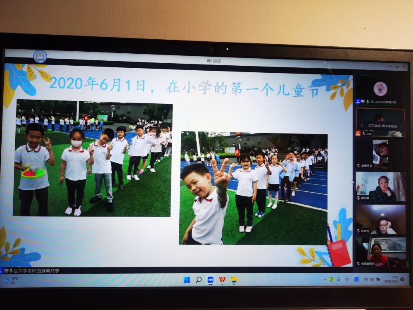Screen dimensions: 413x310
Task: Click the Wi-Fi network tray icon
Action: click(366, 279)
